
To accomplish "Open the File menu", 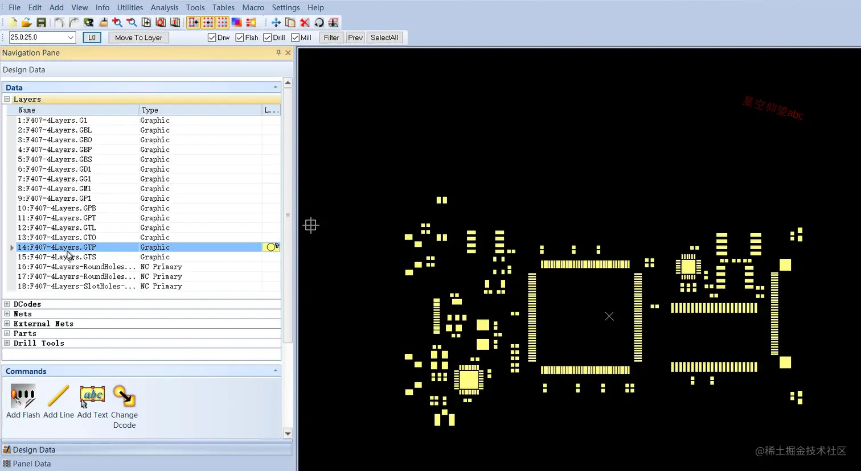I will click(15, 7).
